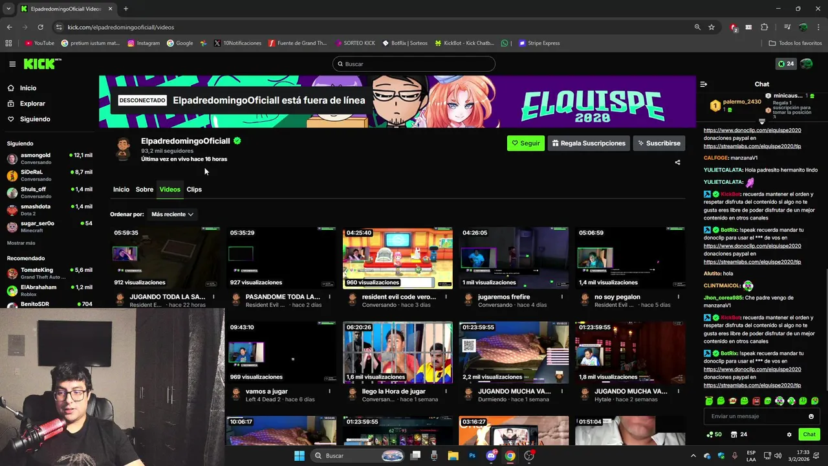Screen dimensions: 828x466
Task: Open options menu for 'vamos a jugar' video
Action: pyautogui.click(x=329, y=392)
